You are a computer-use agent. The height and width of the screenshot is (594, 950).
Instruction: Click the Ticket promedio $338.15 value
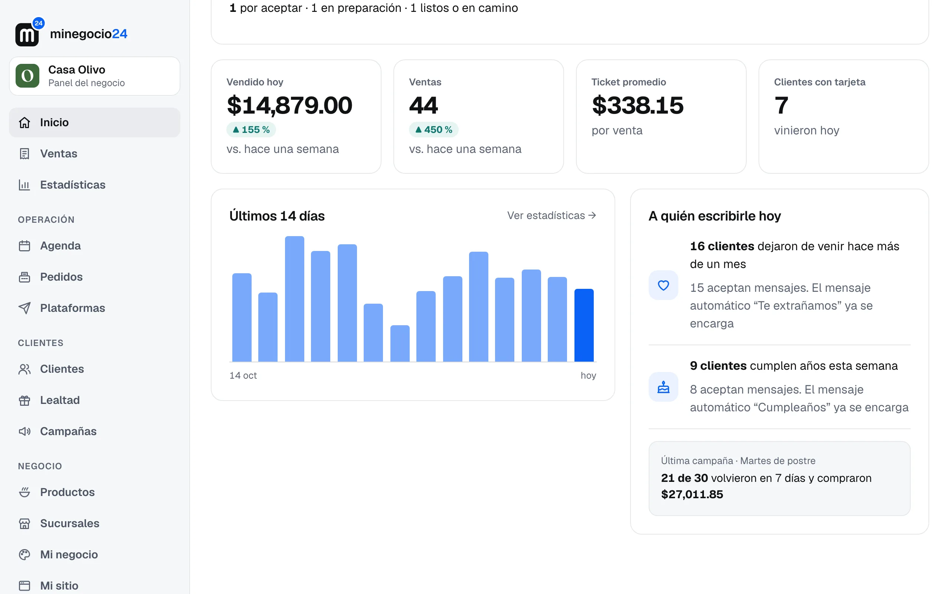tap(638, 105)
